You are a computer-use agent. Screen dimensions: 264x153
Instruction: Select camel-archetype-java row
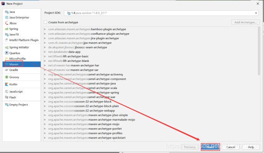click(x=151, y=84)
